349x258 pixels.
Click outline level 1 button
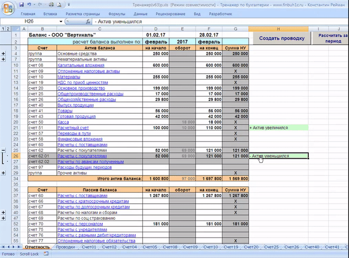pyautogui.click(x=3, y=29)
